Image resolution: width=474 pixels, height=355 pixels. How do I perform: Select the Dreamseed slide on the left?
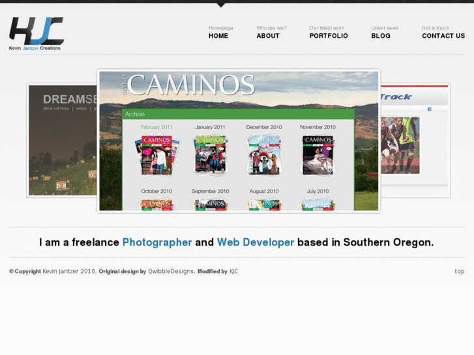[x=63, y=141]
